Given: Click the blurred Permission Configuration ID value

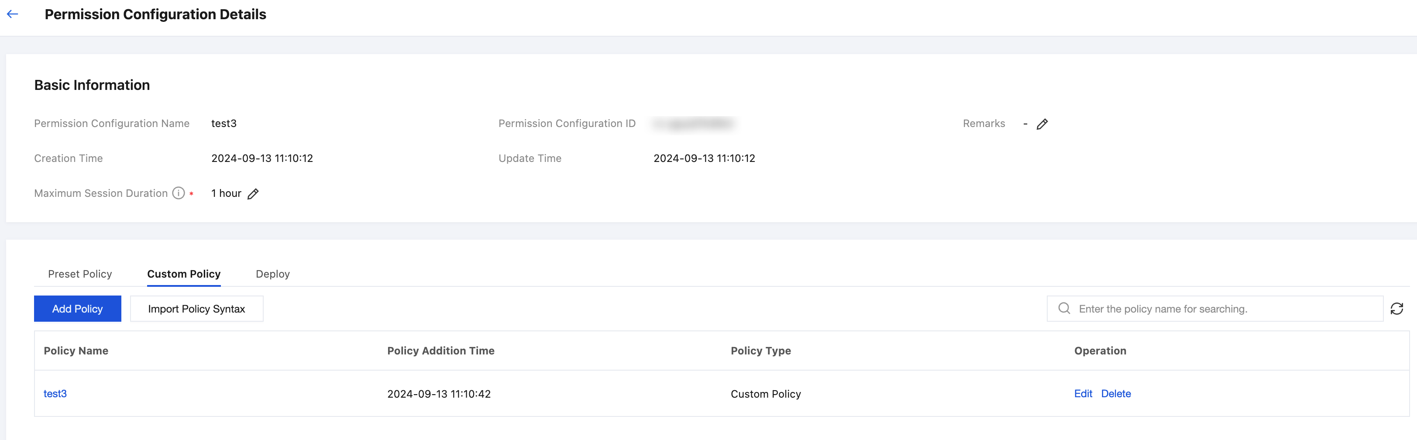Looking at the screenshot, I should (x=693, y=124).
